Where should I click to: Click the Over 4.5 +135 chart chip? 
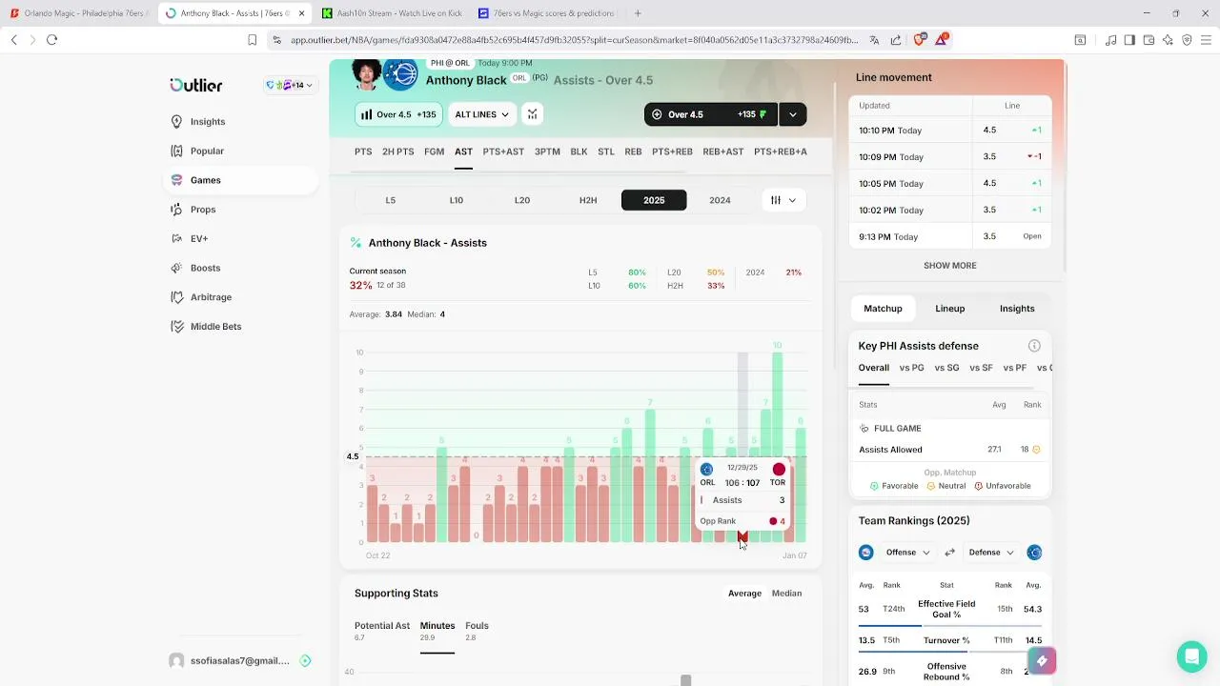click(x=397, y=114)
